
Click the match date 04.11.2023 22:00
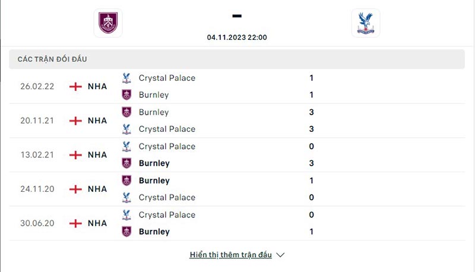[237, 37]
